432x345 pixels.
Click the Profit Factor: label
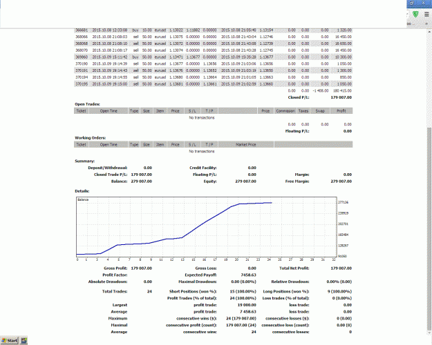click(115, 275)
